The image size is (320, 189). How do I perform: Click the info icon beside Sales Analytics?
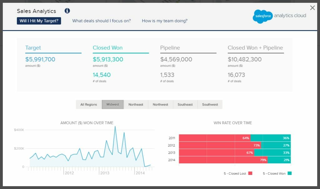tap(67, 11)
